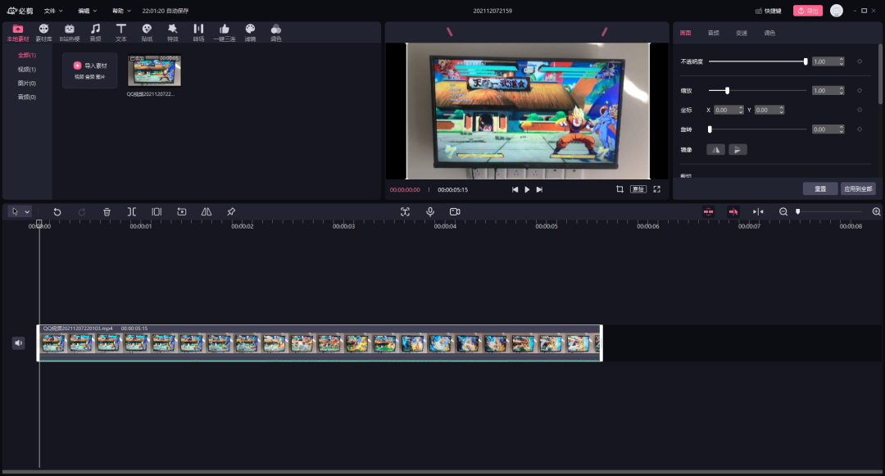885x476 pixels.
Task: Toggle the horizontal mirror flip button
Action: [x=715, y=150]
